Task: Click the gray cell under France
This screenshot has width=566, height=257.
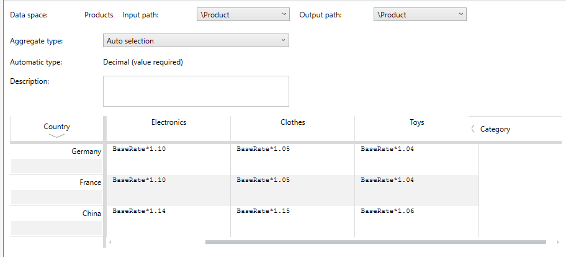Action: click(x=56, y=197)
